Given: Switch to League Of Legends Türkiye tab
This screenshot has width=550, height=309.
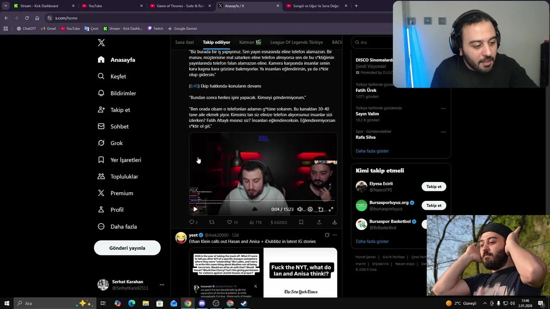Looking at the screenshot, I should 296,42.
